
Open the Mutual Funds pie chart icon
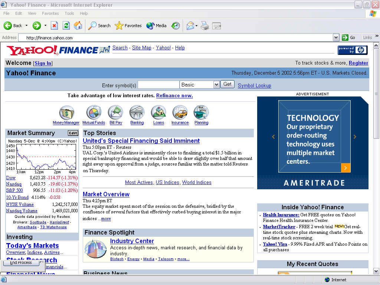(94, 112)
